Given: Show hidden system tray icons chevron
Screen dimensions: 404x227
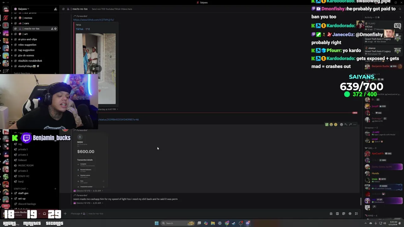Looking at the screenshot, I should click(x=365, y=223).
